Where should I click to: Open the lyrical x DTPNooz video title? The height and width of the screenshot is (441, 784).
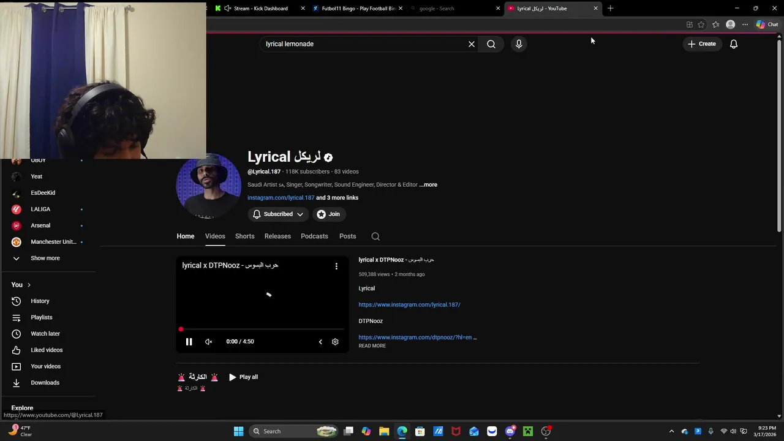tap(396, 260)
